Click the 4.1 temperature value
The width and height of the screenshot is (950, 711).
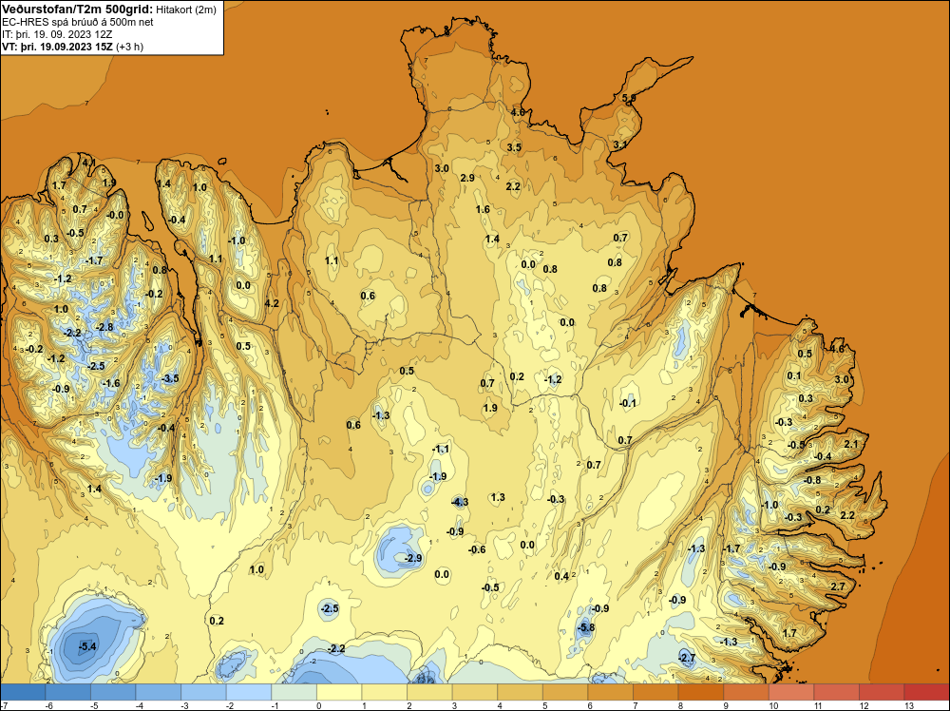tap(88, 163)
